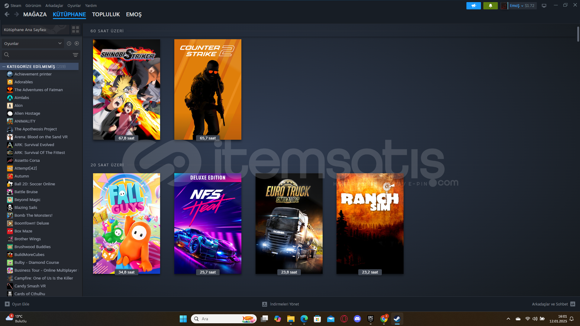Click the Steam forward navigation arrow
This screenshot has height=326, width=580.
(17, 14)
